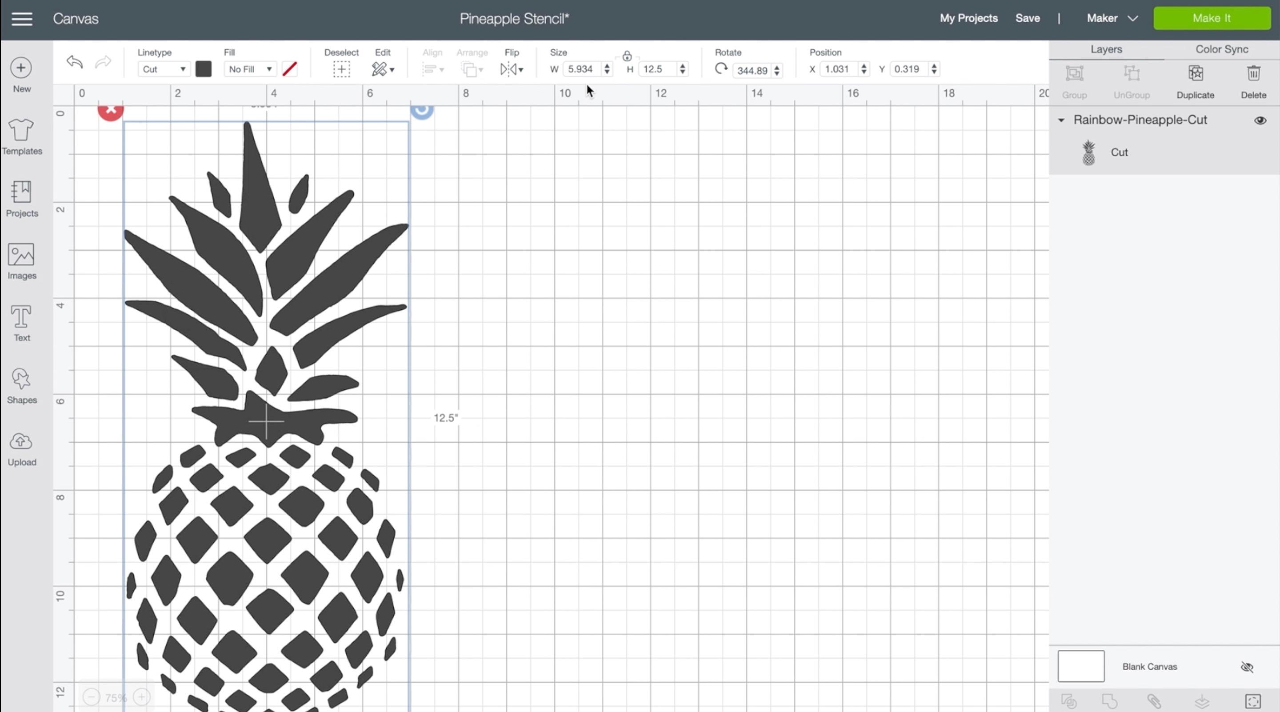
Task: Add Text to the canvas
Action: pos(21,323)
